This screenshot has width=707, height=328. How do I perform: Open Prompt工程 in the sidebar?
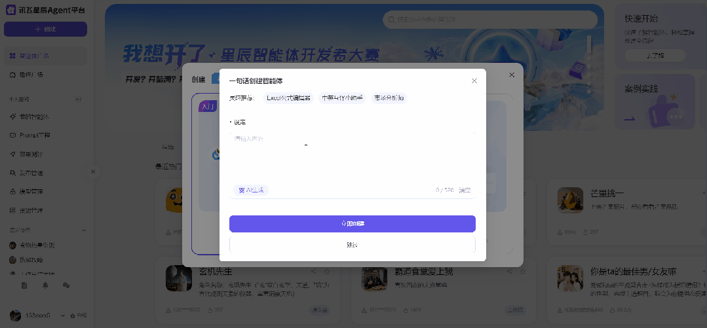tap(35, 135)
